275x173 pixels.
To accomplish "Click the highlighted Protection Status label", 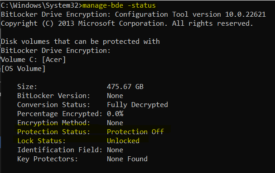I will tap(53, 132).
